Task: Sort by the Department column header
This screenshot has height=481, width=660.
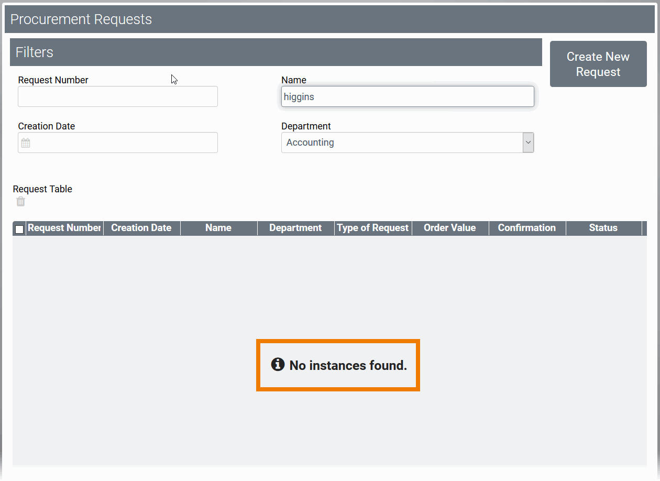Action: (295, 228)
